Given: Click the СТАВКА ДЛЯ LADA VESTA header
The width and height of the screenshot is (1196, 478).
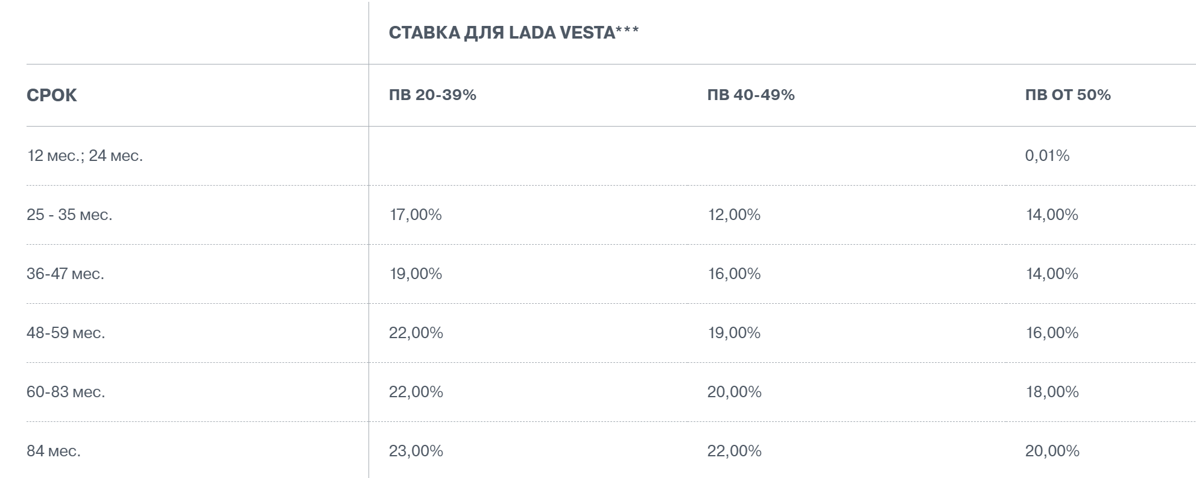Looking at the screenshot, I should tap(513, 33).
